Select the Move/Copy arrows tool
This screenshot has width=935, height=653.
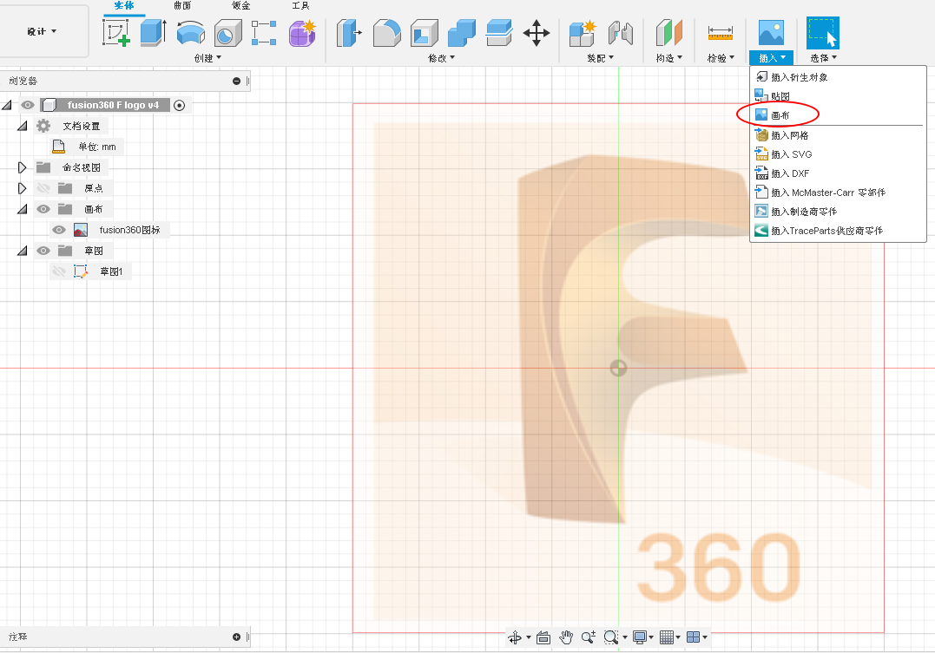(536, 33)
